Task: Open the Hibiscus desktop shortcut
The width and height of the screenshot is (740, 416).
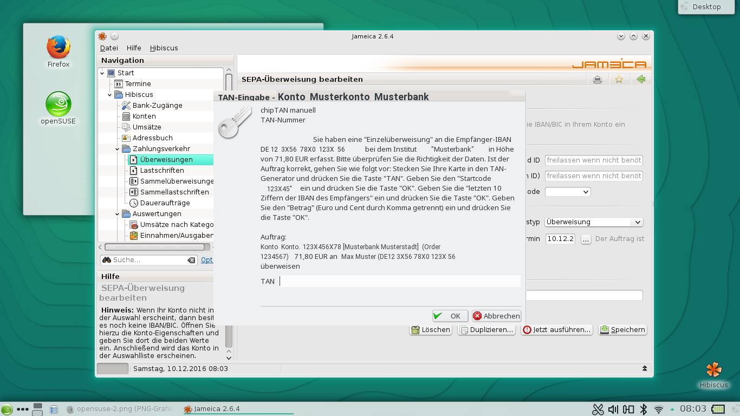Action: [x=713, y=375]
